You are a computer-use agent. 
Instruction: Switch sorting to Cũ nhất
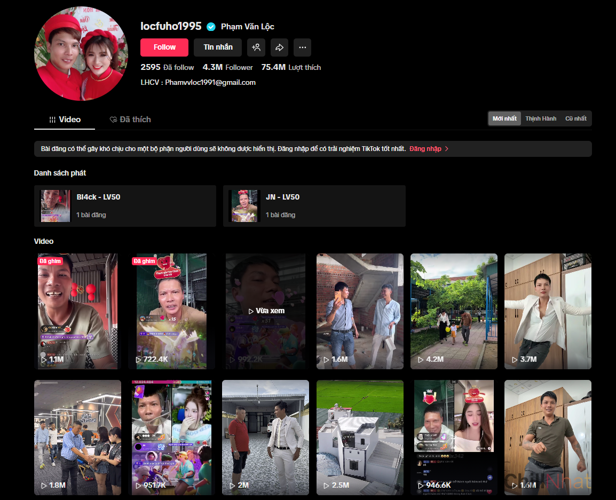[575, 118]
